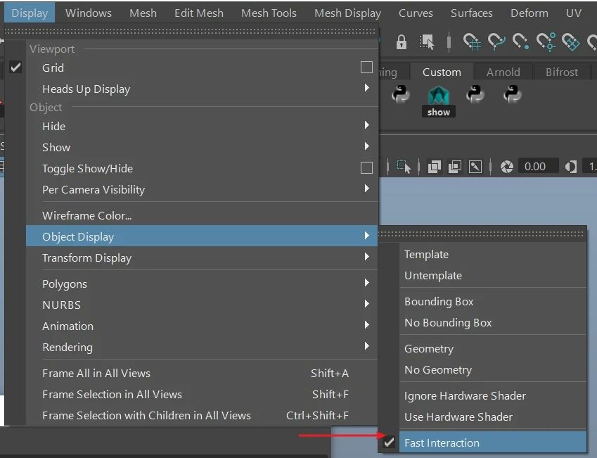Screen dimensions: 597x458
Task: Run the last Python script on Custom shelf
Action: pyautogui.click(x=512, y=94)
